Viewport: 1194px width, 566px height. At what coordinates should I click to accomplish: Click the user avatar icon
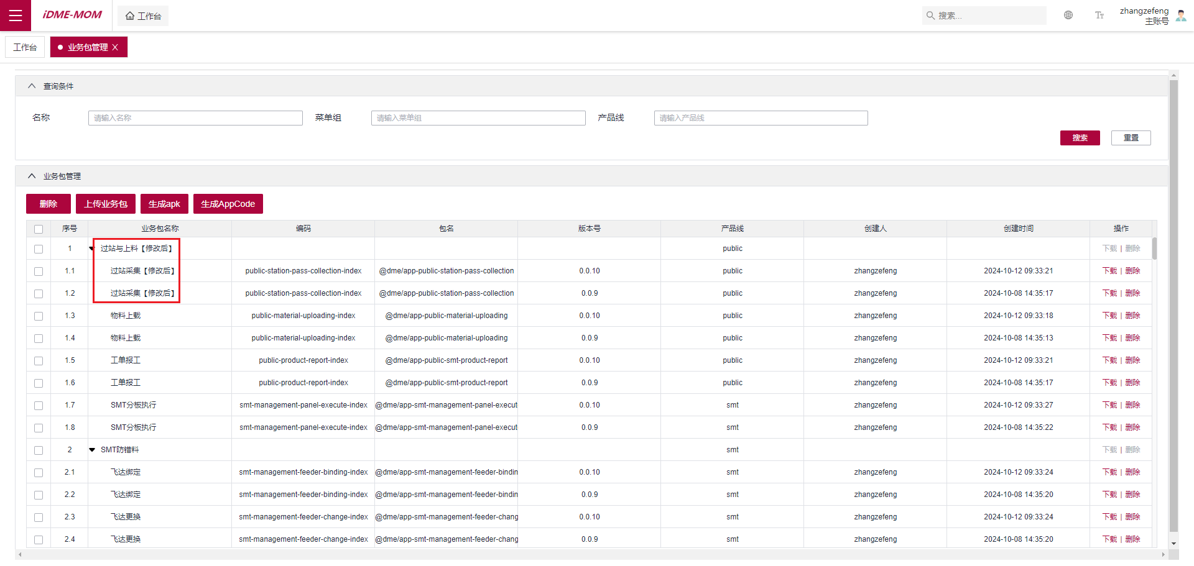[x=1180, y=16]
